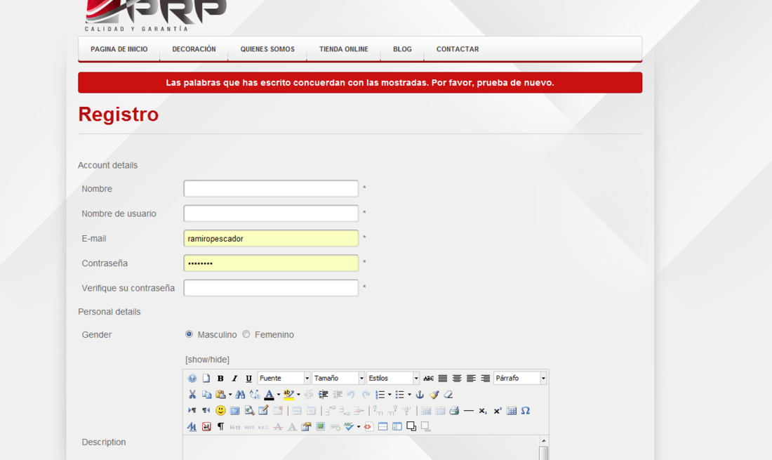The image size is (772, 460).
Task: Align text to the right
Action: 486,379
